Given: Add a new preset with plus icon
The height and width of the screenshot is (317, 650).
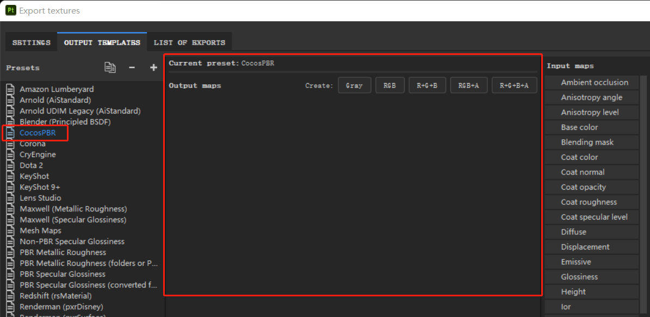Looking at the screenshot, I should (153, 67).
